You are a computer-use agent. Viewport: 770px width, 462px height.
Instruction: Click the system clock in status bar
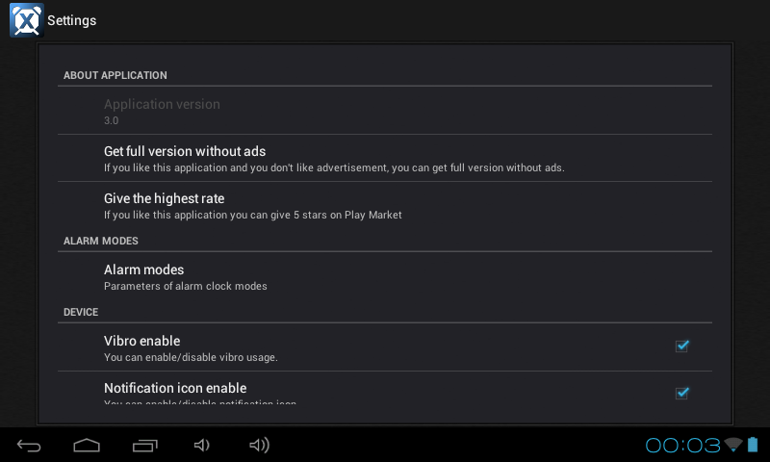click(x=682, y=445)
